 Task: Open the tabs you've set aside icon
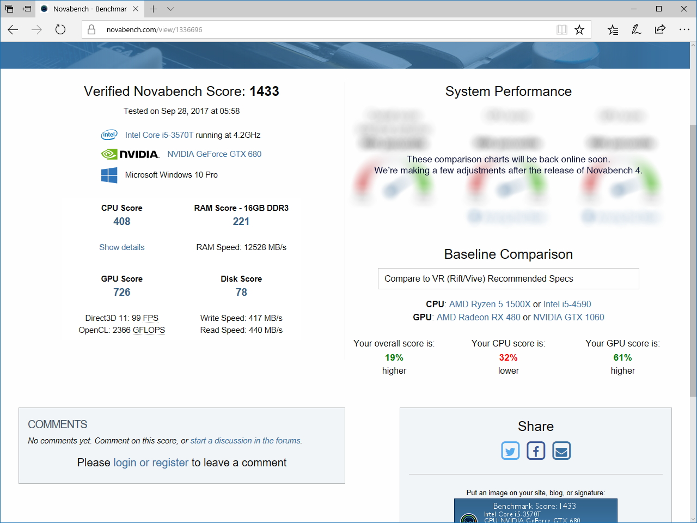pyautogui.click(x=9, y=9)
